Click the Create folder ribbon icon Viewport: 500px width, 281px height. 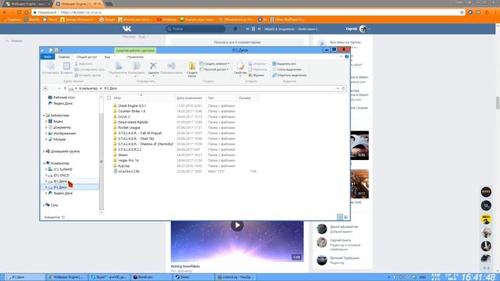[192, 69]
